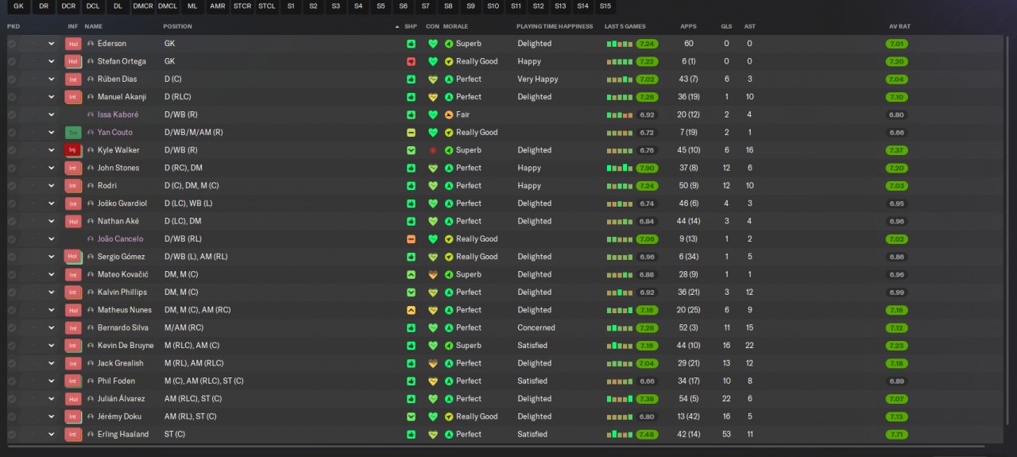
Task: Click Erling Haaland's condition heart icon
Action: [x=433, y=435]
